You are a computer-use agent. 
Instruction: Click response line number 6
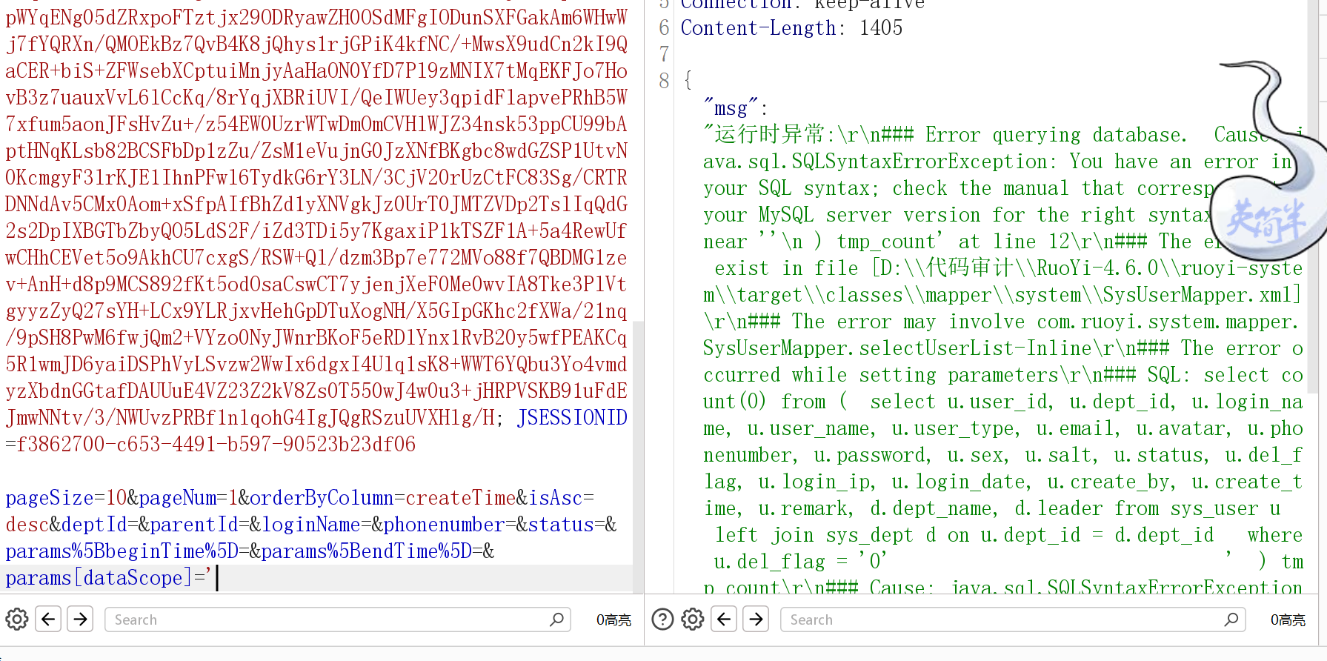664,28
